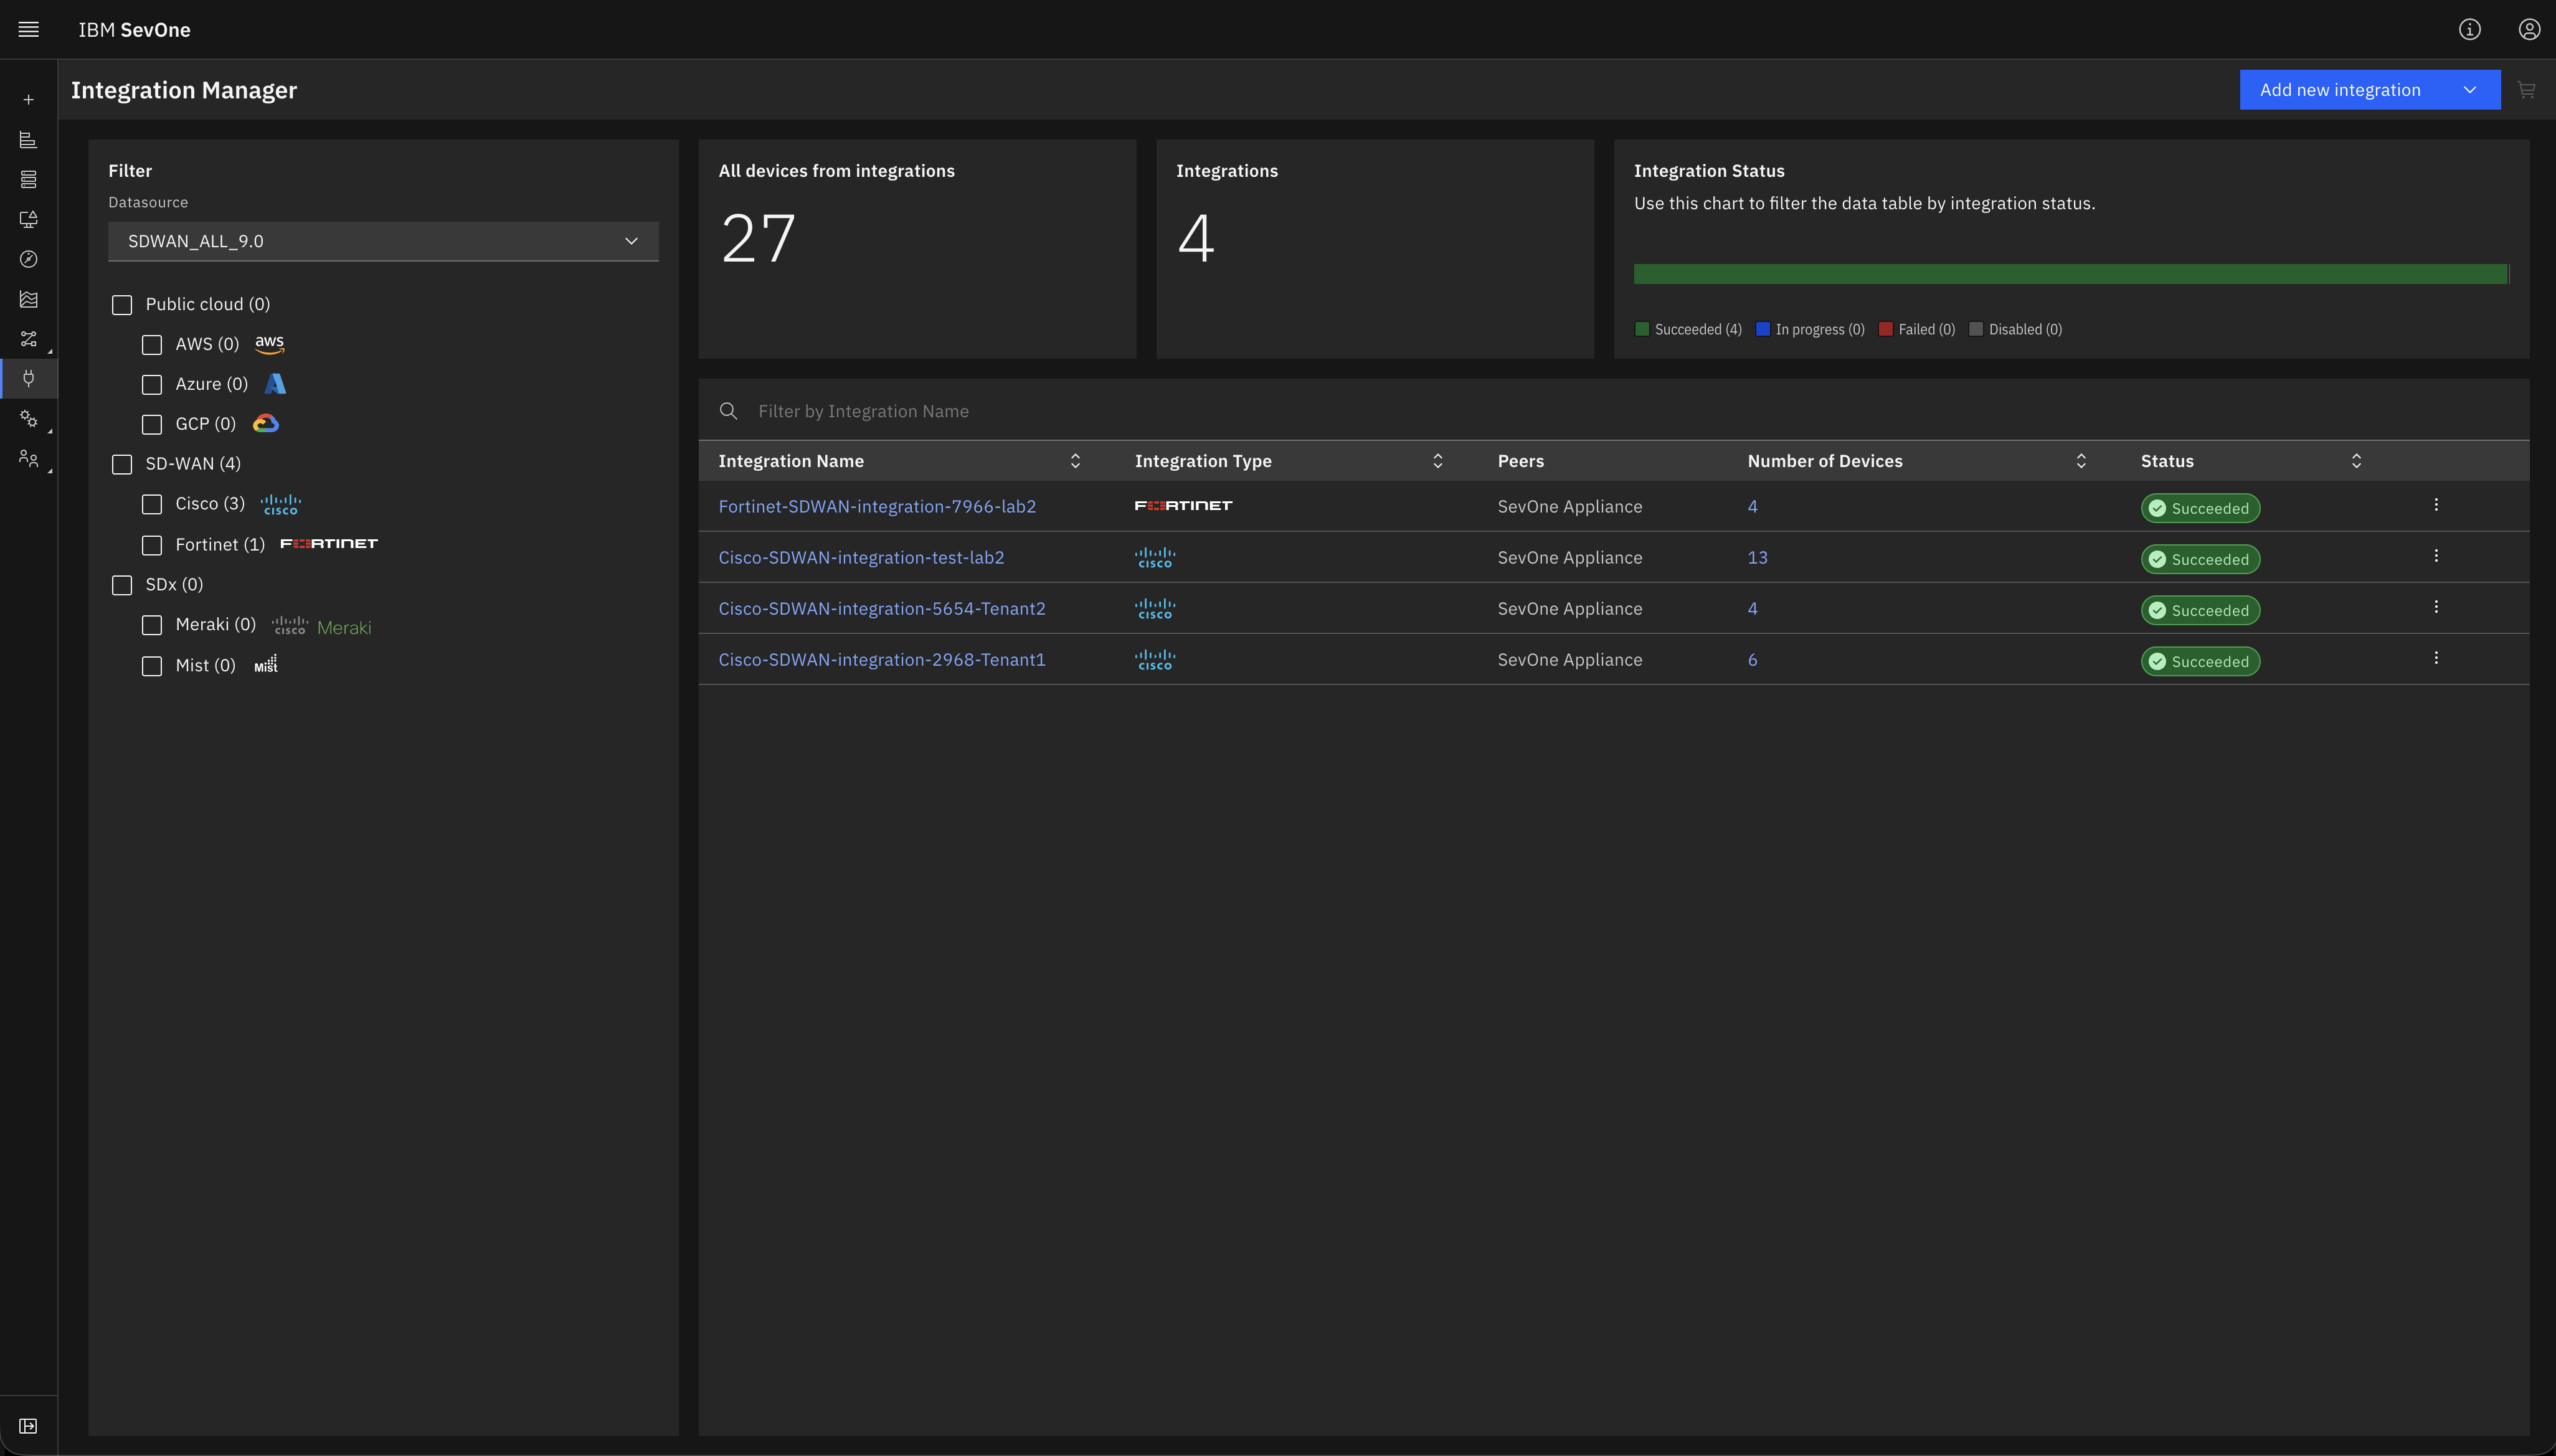This screenshot has height=1456, width=2556.
Task: Check the AWS filter checkbox
Action: pyautogui.click(x=152, y=345)
